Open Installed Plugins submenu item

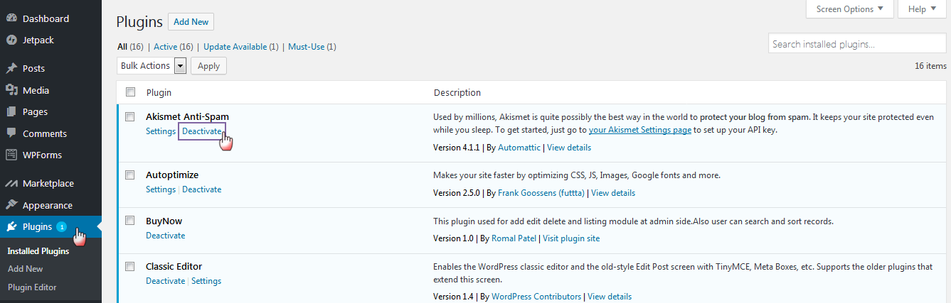[38, 251]
